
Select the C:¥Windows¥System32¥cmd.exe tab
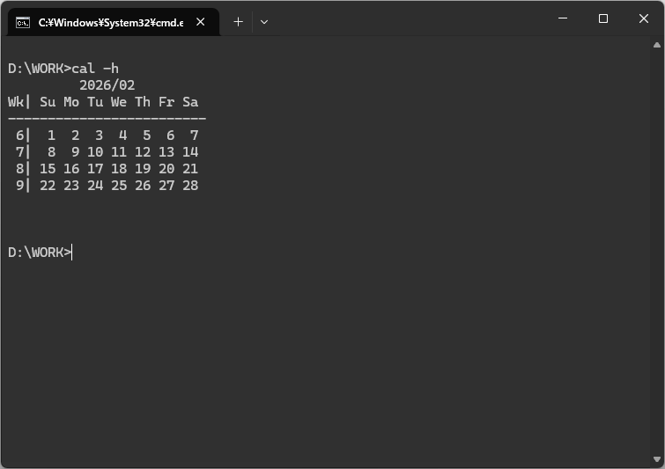click(114, 22)
